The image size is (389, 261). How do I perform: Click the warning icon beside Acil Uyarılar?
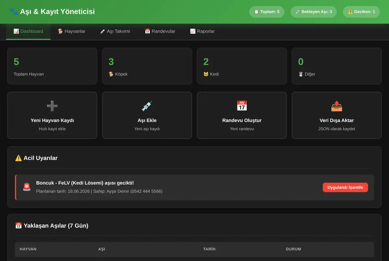[18, 158]
